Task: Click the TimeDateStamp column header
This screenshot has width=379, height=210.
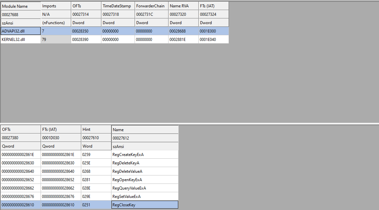Action: click(x=117, y=6)
